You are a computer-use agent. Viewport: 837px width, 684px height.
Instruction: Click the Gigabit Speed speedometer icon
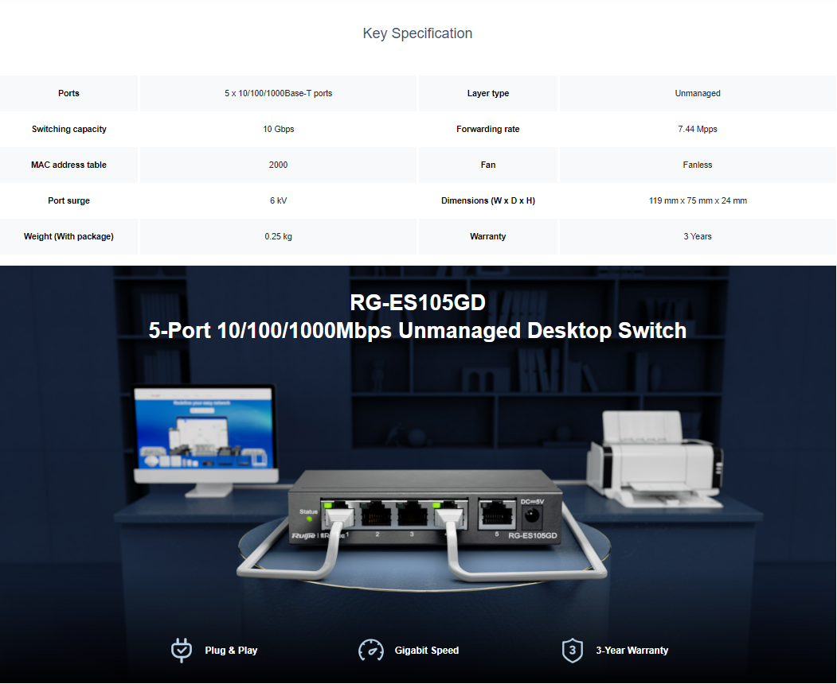[371, 651]
